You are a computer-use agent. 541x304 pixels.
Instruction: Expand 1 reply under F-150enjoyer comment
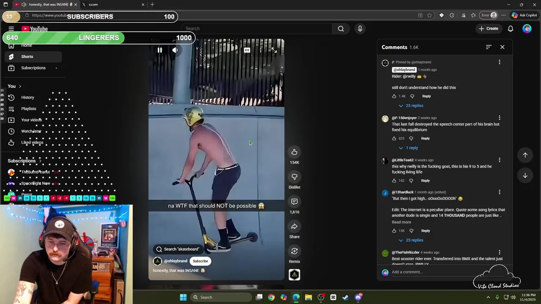coord(408,148)
